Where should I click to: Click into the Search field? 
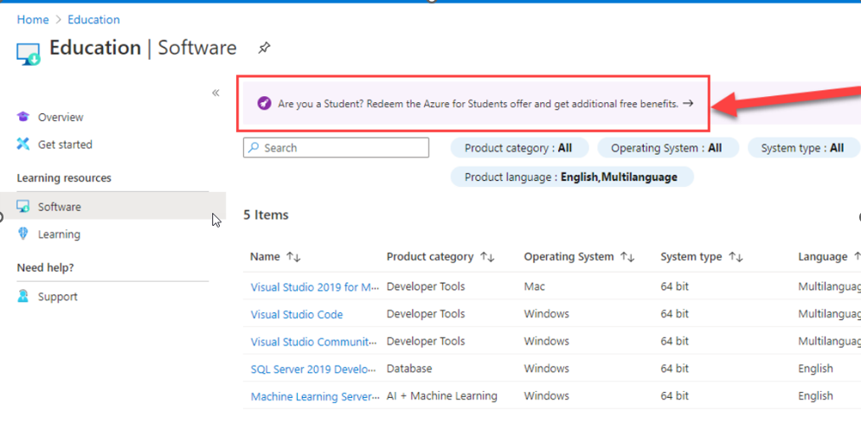tap(336, 148)
